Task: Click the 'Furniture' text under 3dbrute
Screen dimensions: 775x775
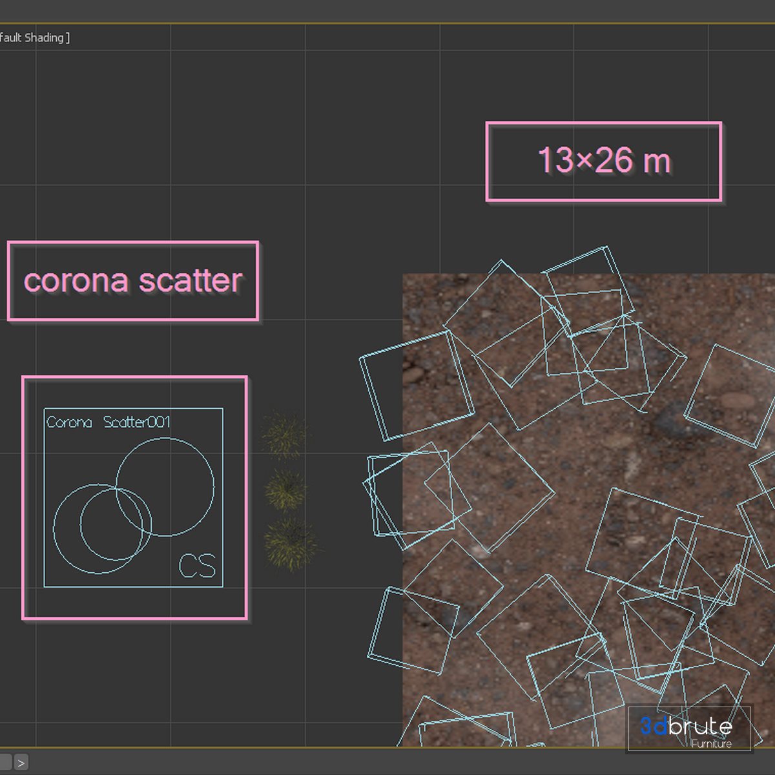Action: tap(711, 744)
